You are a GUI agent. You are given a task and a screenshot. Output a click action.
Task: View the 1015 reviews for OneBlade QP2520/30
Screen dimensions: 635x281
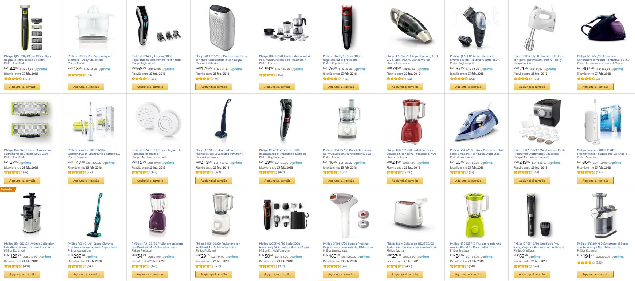coord(27,79)
